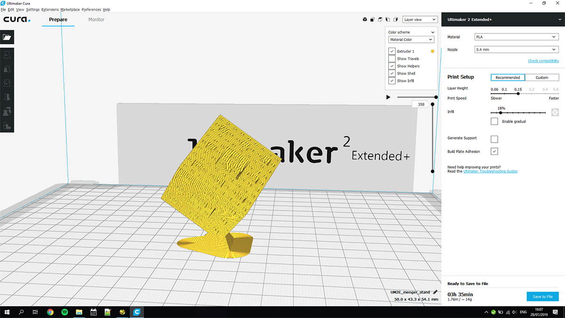This screenshot has width=565, height=318.
Task: Open the Check compatibility link
Action: click(543, 61)
